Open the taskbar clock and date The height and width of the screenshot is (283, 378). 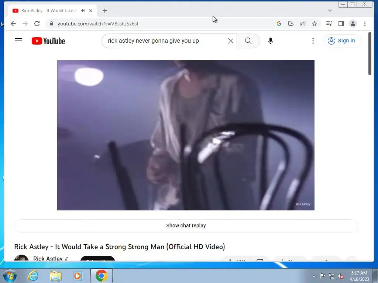359,276
